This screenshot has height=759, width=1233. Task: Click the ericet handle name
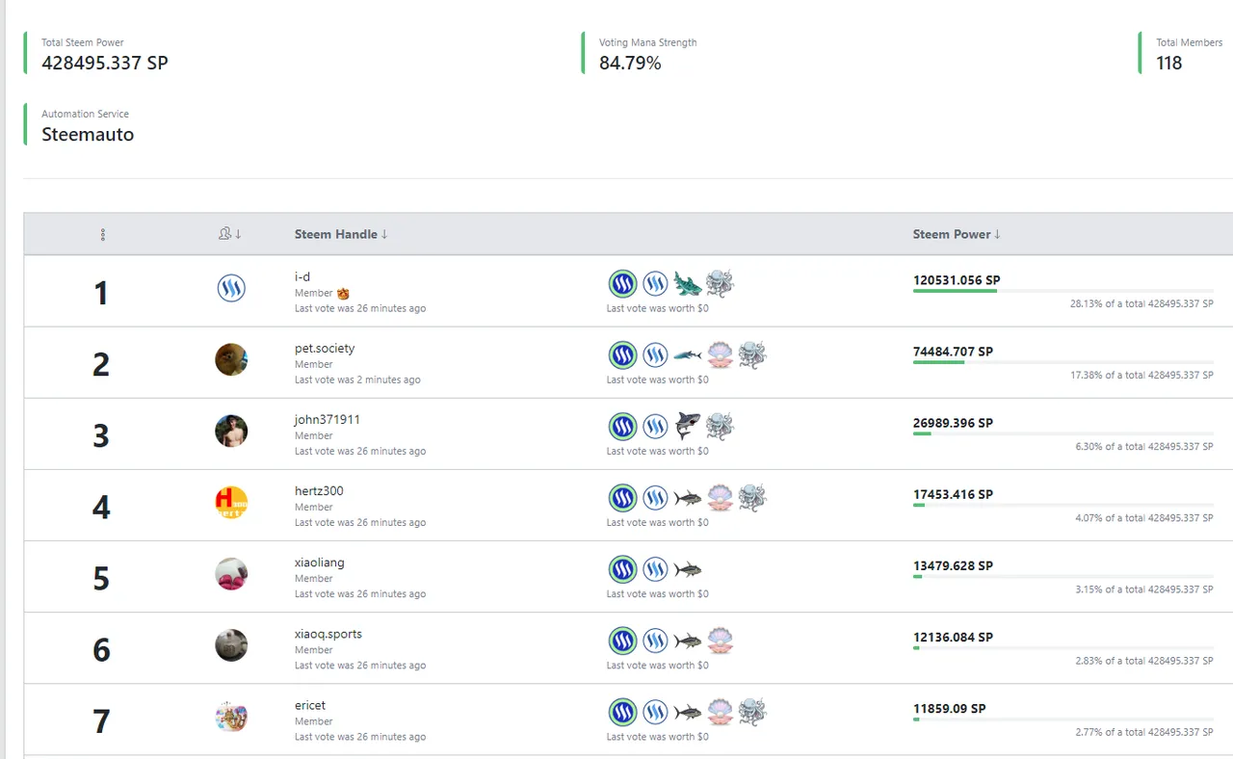(310, 705)
